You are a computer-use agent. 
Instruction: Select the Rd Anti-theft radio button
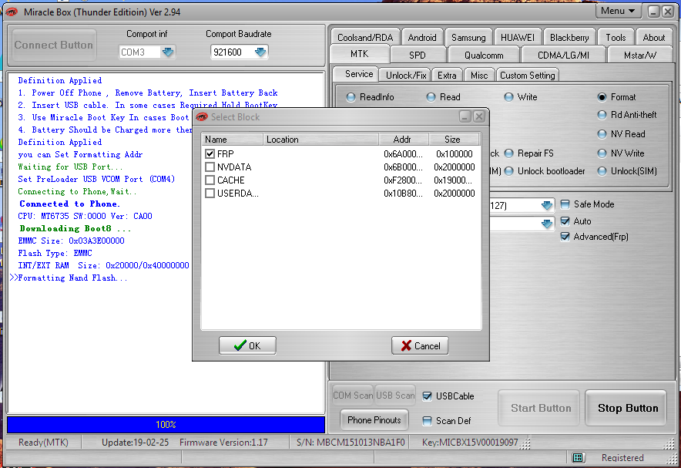point(602,115)
